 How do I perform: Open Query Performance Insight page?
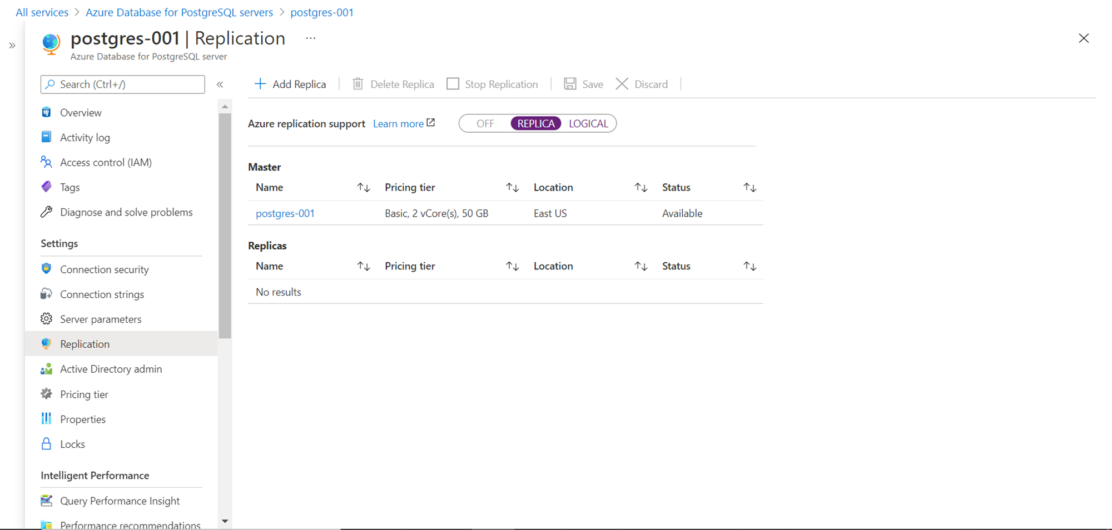[x=121, y=501]
